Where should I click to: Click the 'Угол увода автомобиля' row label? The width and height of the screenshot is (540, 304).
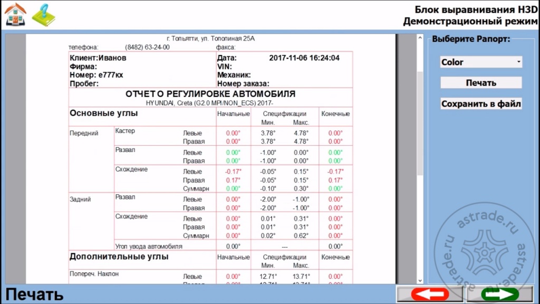pos(149,246)
